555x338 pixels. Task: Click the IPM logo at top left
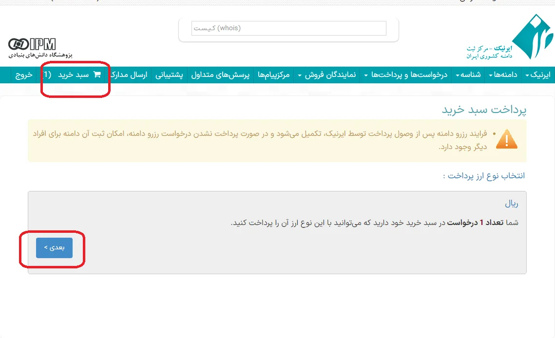pos(32,44)
